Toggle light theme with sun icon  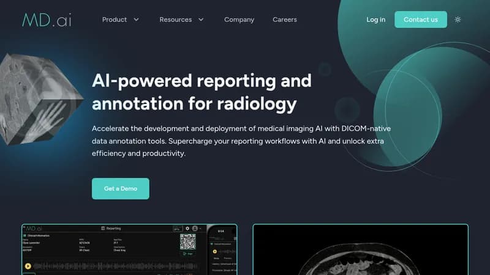[x=458, y=20]
